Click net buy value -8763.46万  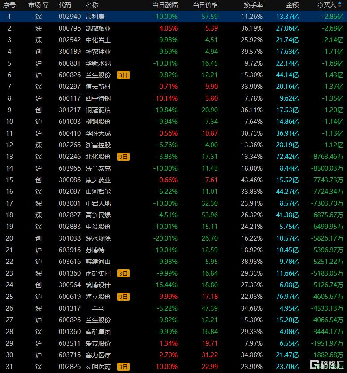pyautogui.click(x=327, y=157)
